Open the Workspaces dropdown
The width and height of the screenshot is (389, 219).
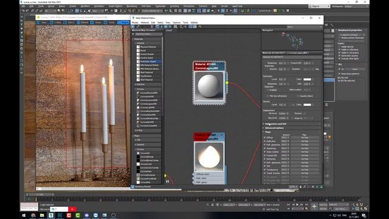[356, 6]
